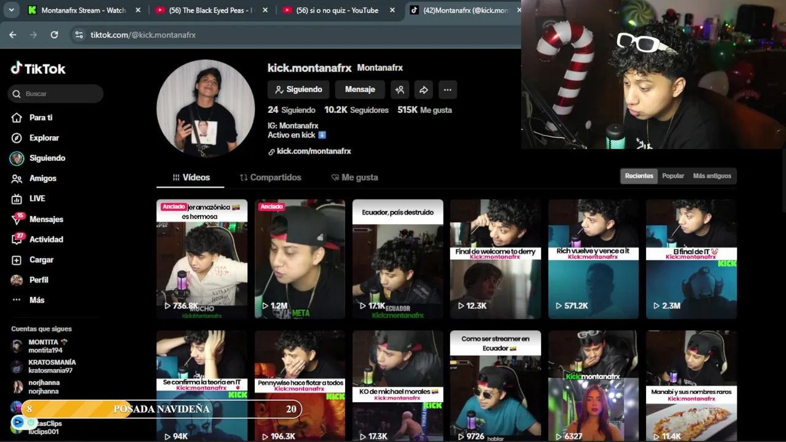Click the 515K Me gusta count text
The image size is (786, 442).
click(x=424, y=110)
